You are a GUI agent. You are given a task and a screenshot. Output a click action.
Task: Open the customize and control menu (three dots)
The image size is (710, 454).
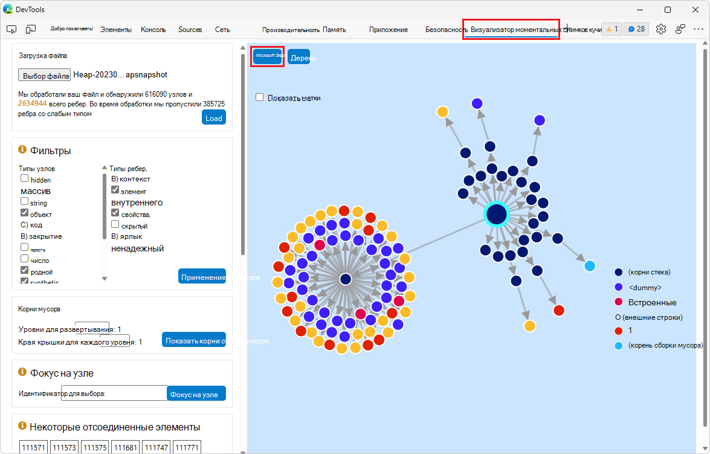(x=699, y=29)
